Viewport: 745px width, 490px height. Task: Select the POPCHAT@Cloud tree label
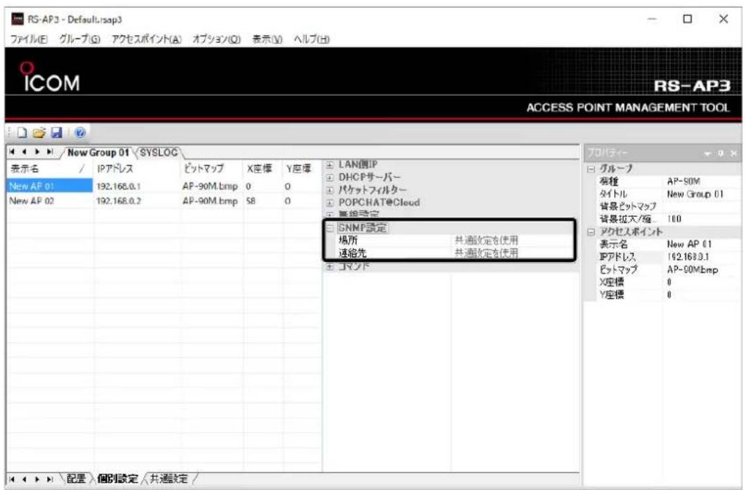click(379, 202)
